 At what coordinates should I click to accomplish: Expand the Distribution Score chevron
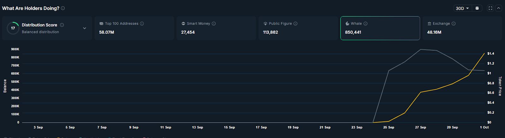pos(85,28)
